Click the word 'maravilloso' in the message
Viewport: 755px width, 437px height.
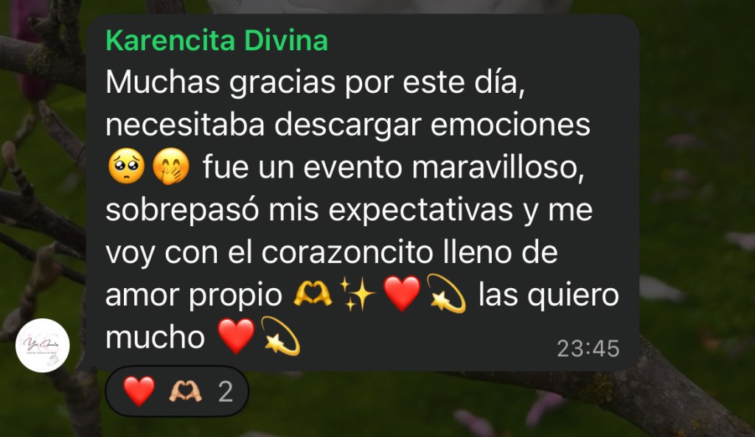pos(498,167)
